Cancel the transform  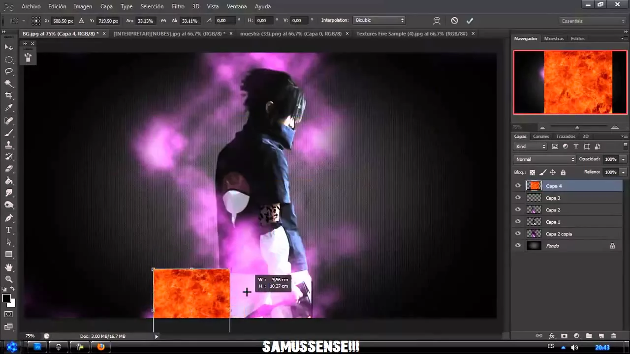point(454,21)
